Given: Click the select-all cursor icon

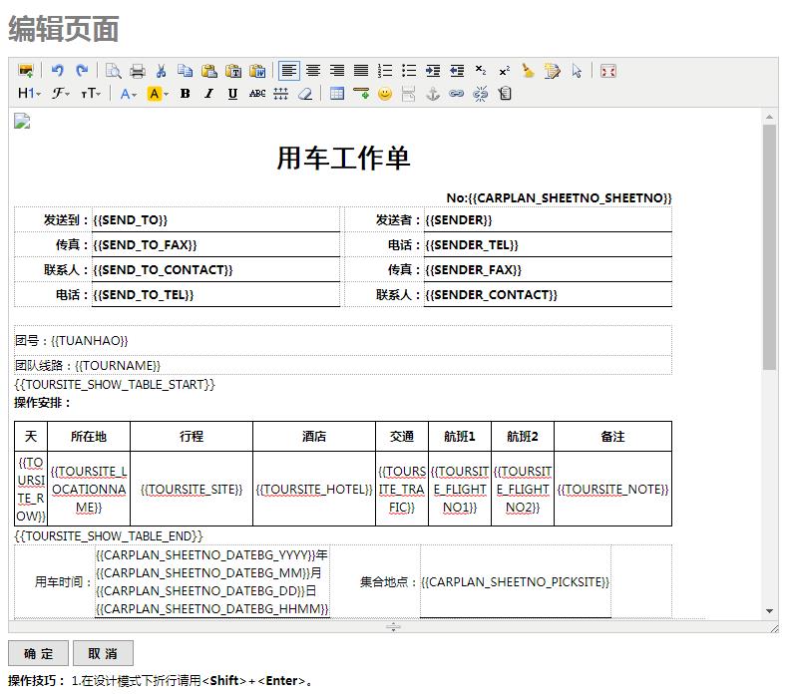Looking at the screenshot, I should click(x=577, y=71).
